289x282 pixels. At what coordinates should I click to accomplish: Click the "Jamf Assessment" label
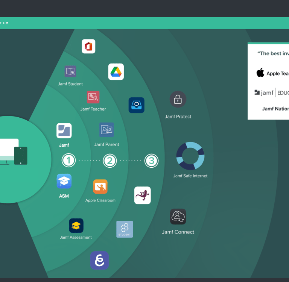tap(76, 237)
